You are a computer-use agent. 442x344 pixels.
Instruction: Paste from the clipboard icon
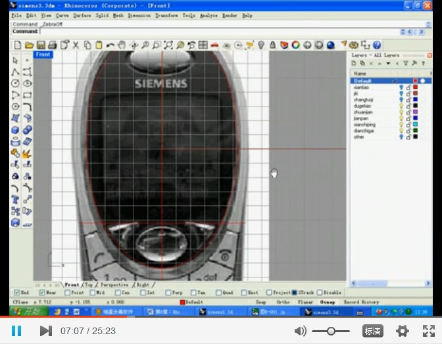99,45
